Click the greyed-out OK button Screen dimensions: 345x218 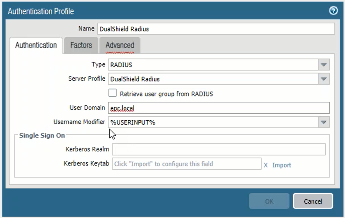(269, 201)
